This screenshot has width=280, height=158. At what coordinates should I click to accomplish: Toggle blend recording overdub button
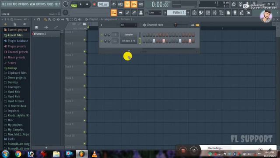[x=134, y=4]
